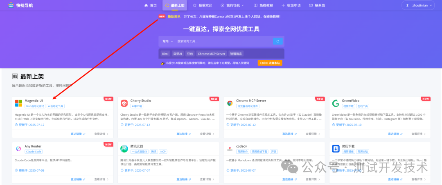Click the 简历模板 tag on 简历下载
Viewport: 442px width, 185px height.
349,152
